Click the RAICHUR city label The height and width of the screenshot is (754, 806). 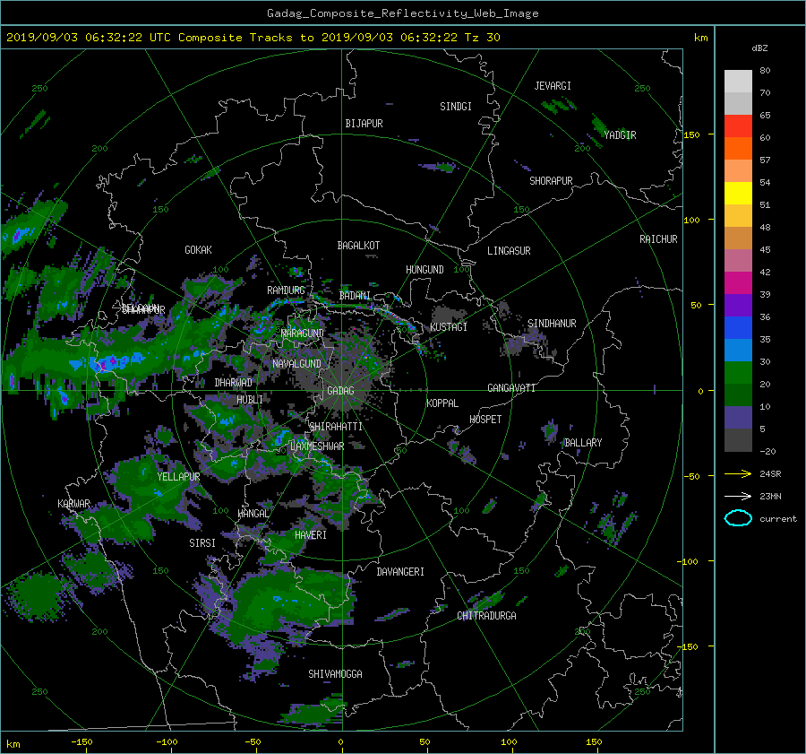(x=658, y=239)
